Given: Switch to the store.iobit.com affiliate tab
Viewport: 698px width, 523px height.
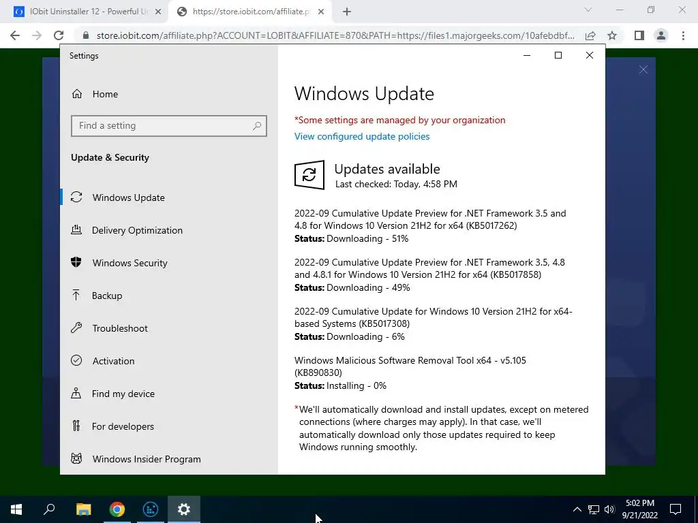Looking at the screenshot, I should pos(249,12).
